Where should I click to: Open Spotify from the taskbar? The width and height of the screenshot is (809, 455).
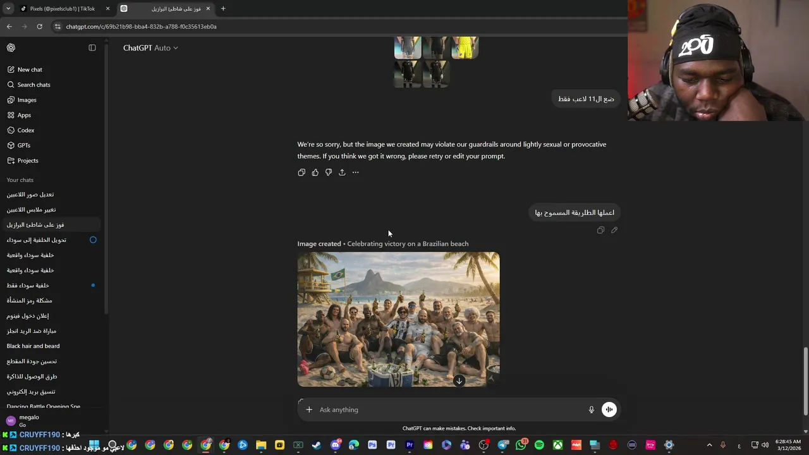pos(539,446)
